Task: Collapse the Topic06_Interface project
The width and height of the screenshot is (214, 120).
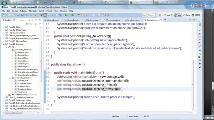Action: point(4,44)
